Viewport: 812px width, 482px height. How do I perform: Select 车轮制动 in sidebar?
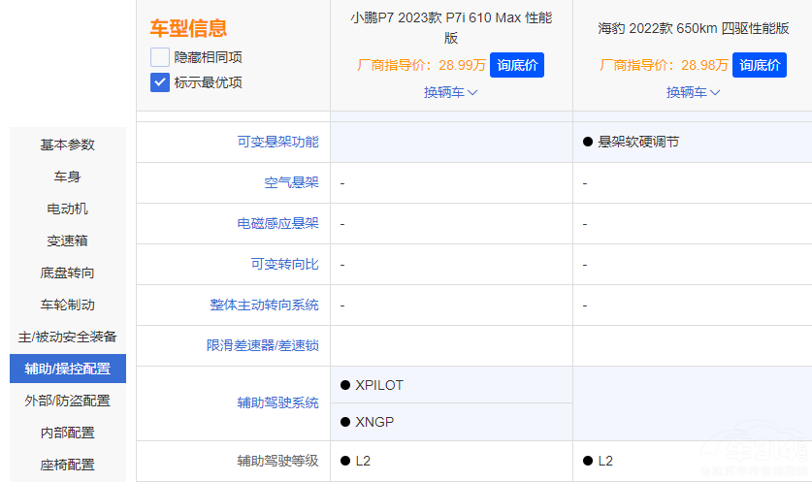[x=68, y=305]
